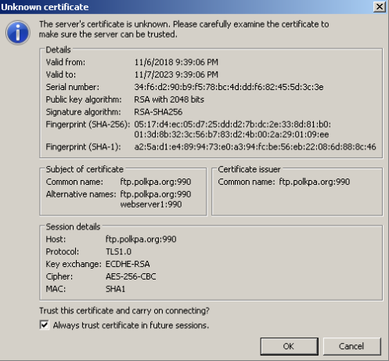Click the ECDHE-RSA key exchange value
The width and height of the screenshot is (389, 361).
point(128,264)
